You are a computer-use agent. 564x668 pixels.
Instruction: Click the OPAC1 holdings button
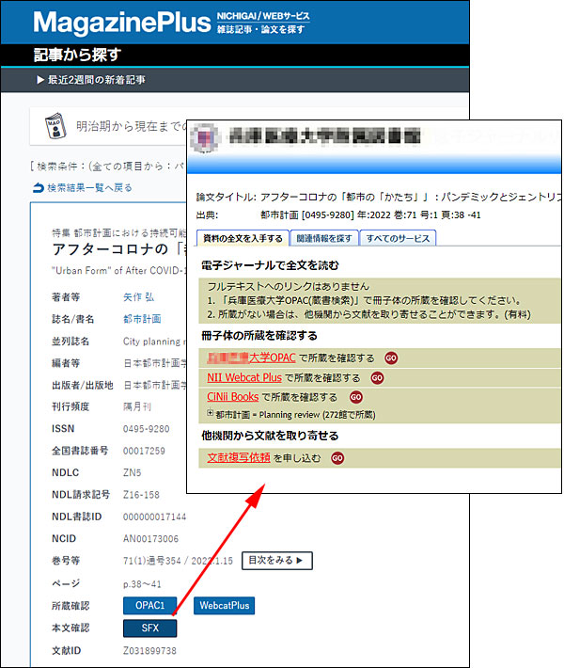point(149,606)
